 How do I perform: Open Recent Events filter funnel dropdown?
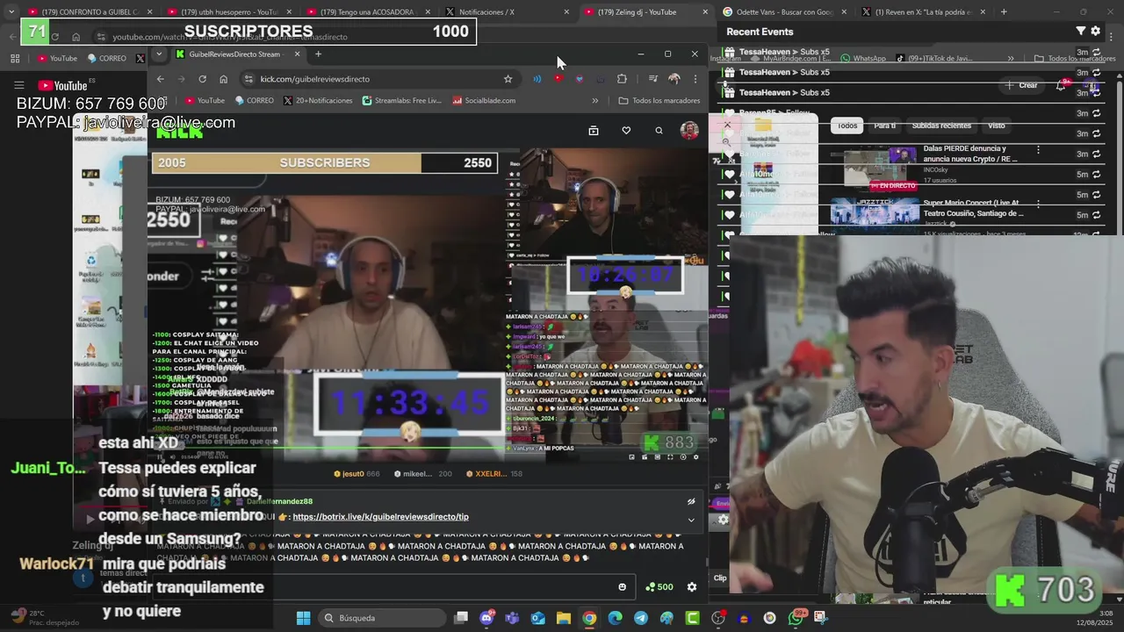[1081, 31]
